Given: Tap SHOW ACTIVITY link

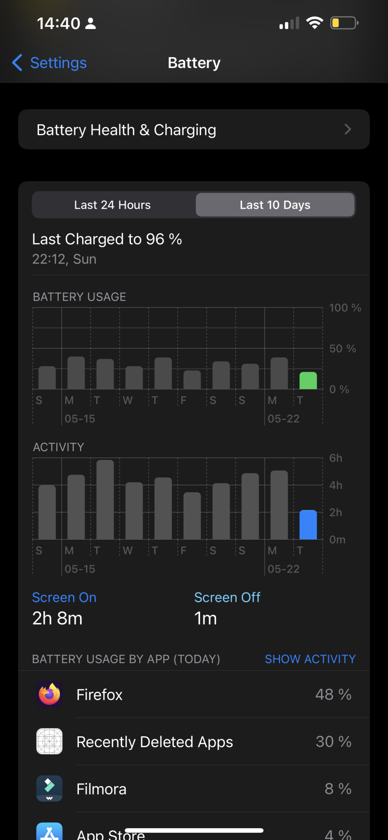Looking at the screenshot, I should tap(310, 659).
